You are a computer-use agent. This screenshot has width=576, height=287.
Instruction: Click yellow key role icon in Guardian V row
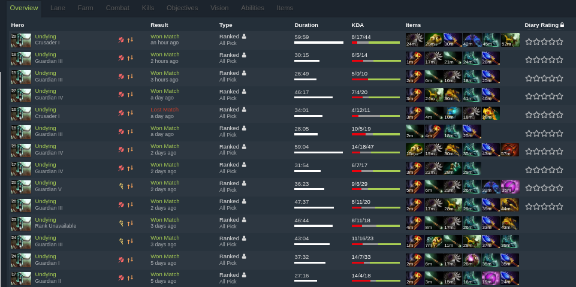click(121, 186)
